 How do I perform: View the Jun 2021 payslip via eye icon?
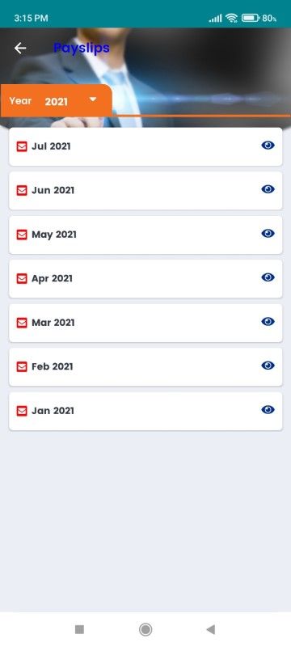click(x=268, y=189)
